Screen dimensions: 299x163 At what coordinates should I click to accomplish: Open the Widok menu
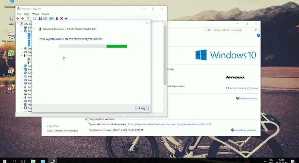pos(35,14)
